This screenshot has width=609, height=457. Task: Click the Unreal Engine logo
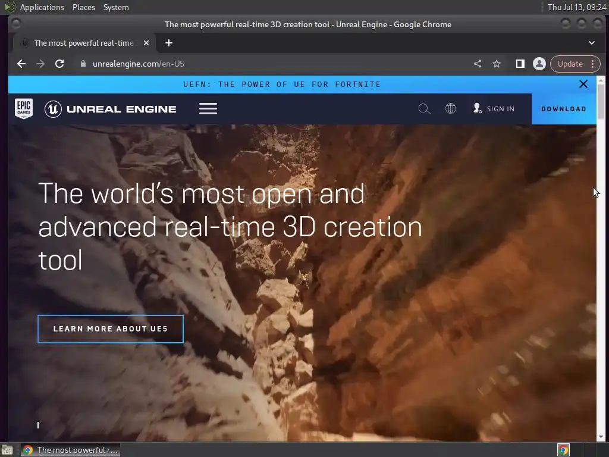(110, 109)
